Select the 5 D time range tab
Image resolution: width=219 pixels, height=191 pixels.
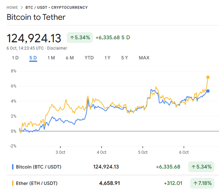point(33,58)
